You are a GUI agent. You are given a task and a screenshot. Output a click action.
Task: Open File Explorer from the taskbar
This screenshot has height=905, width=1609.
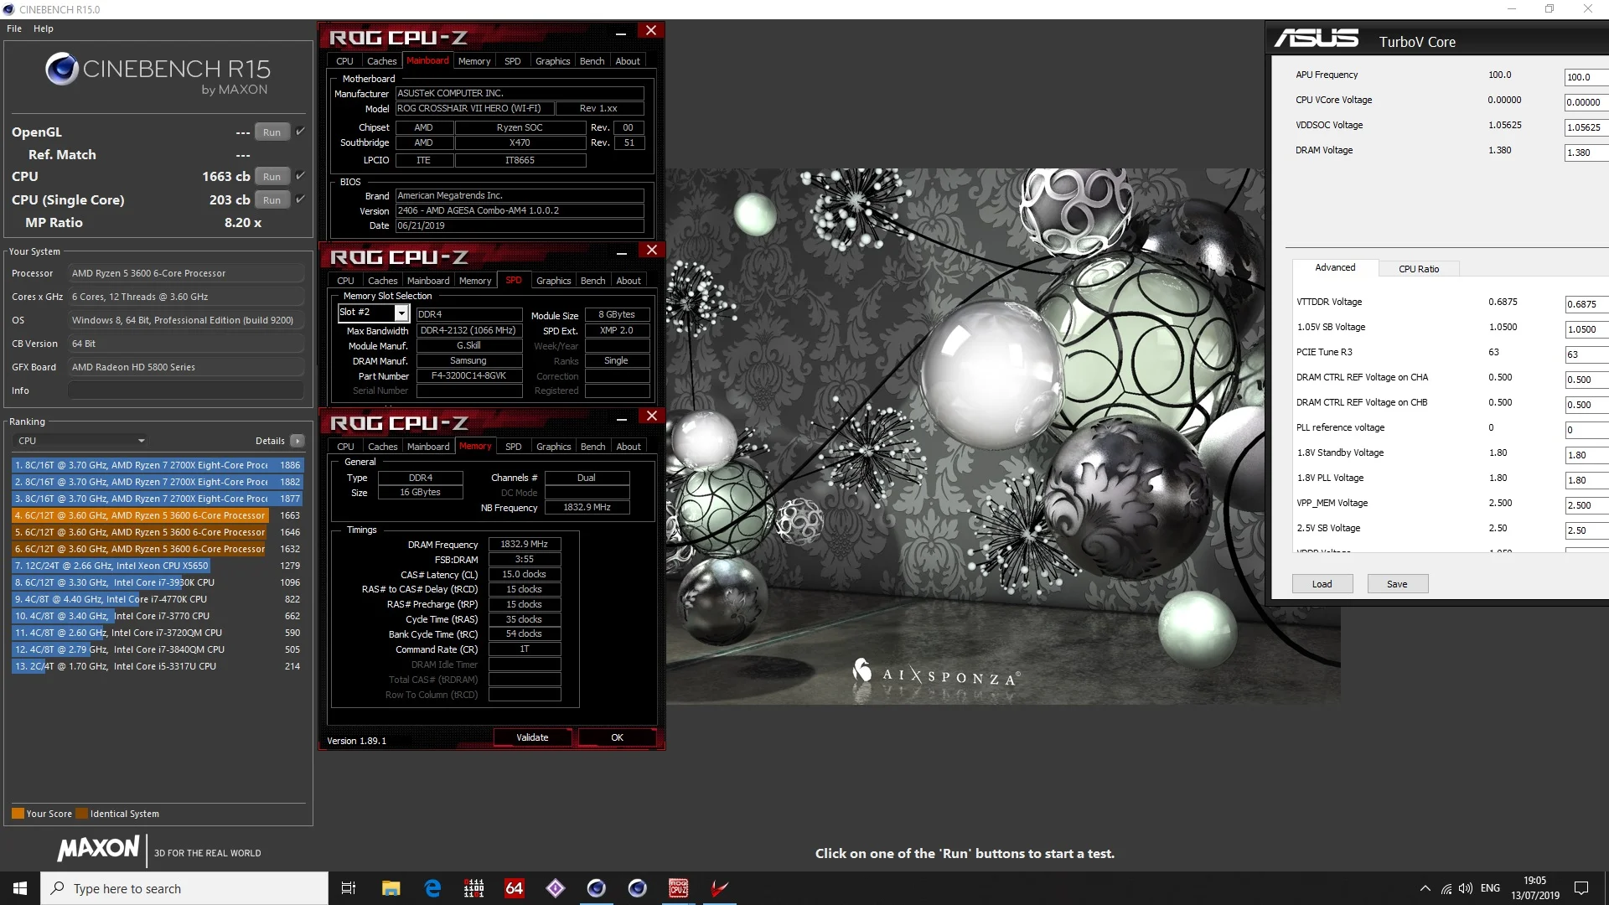(x=391, y=888)
